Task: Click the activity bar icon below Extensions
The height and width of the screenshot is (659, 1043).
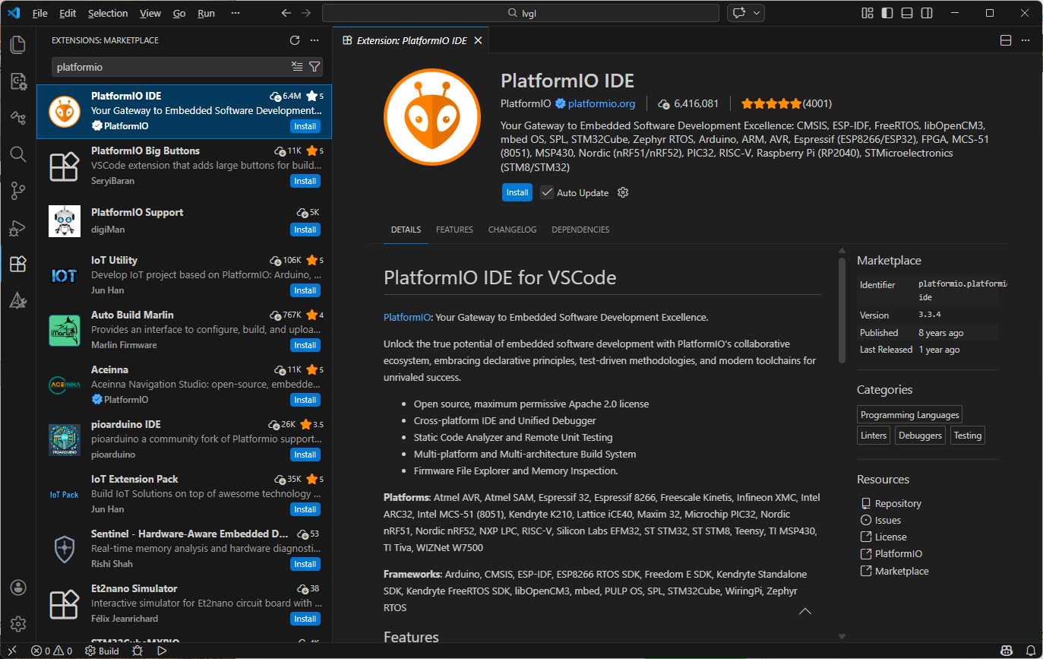Action: click(x=18, y=301)
